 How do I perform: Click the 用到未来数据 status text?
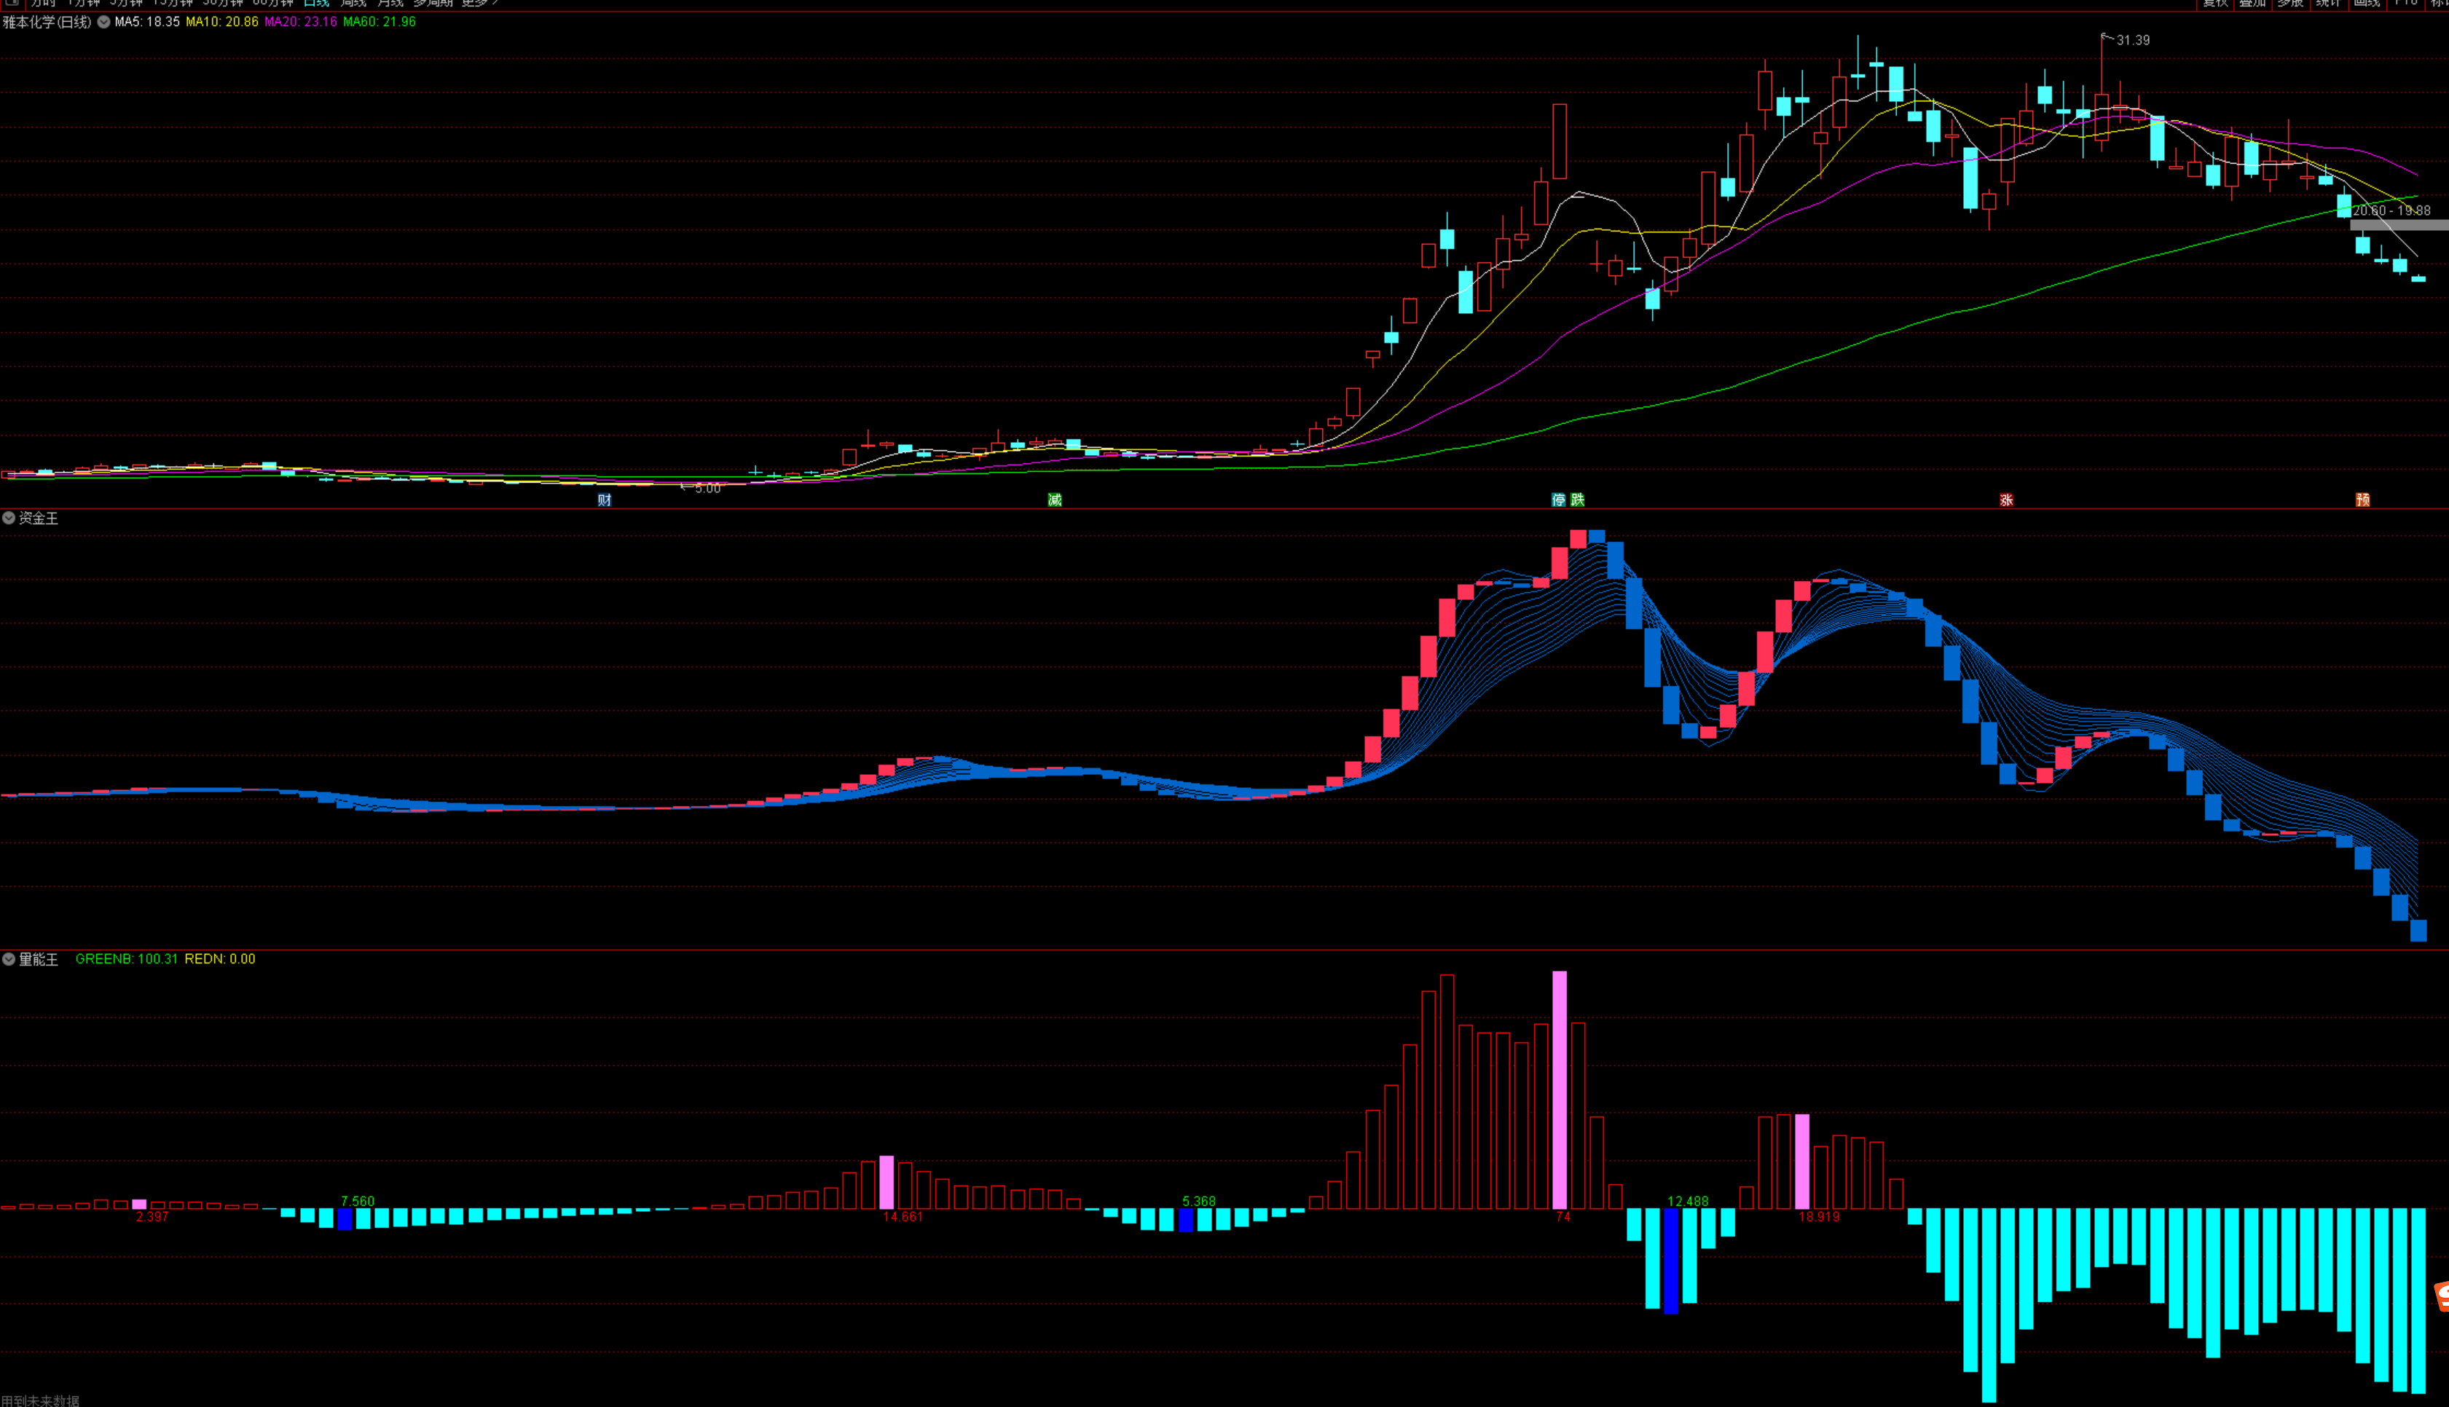pyautogui.click(x=41, y=1400)
